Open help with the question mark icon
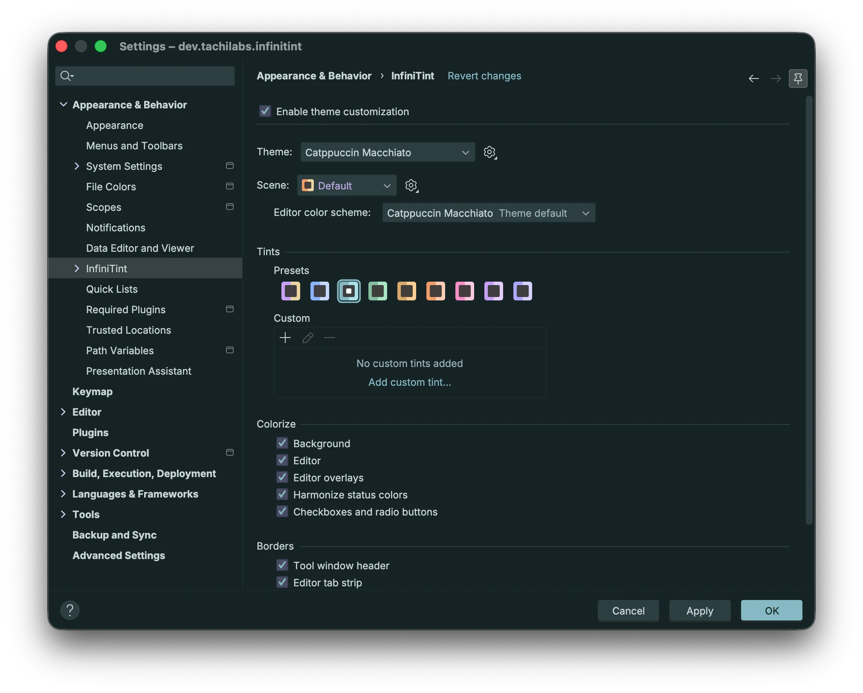863x693 pixels. point(70,610)
